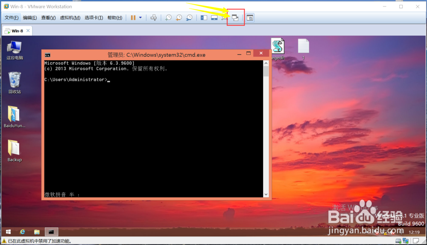Close the cmd.exe window

point(261,53)
